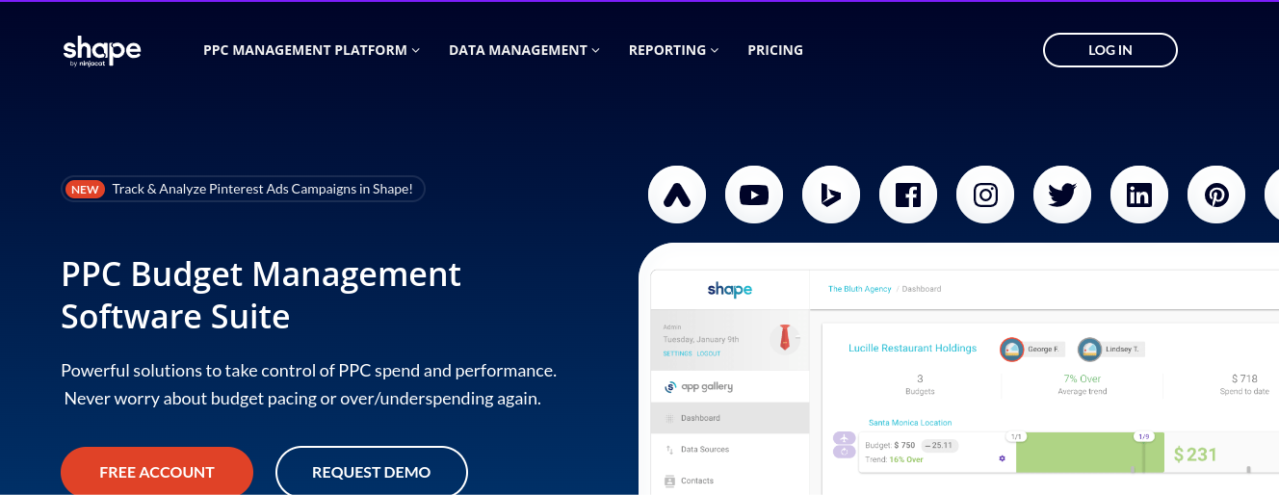Screen dimensions: 1279x495
Task: Click the Data Sources arrows icon
Action: [669, 450]
